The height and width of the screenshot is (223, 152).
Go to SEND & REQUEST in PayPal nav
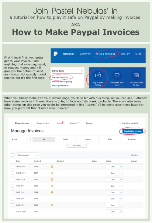click(x=105, y=54)
